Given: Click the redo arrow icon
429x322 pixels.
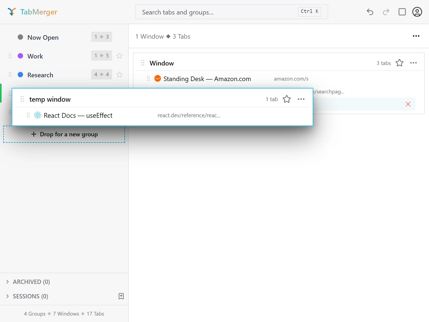Looking at the screenshot, I should (x=386, y=12).
